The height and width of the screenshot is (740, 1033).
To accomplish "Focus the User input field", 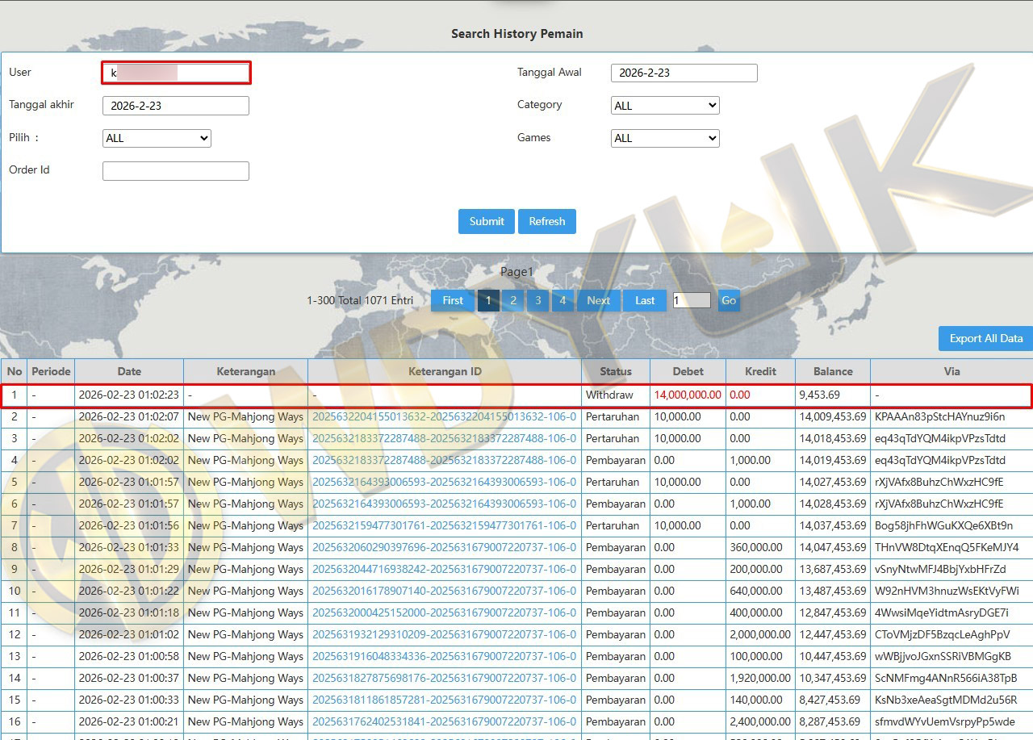I will [176, 73].
